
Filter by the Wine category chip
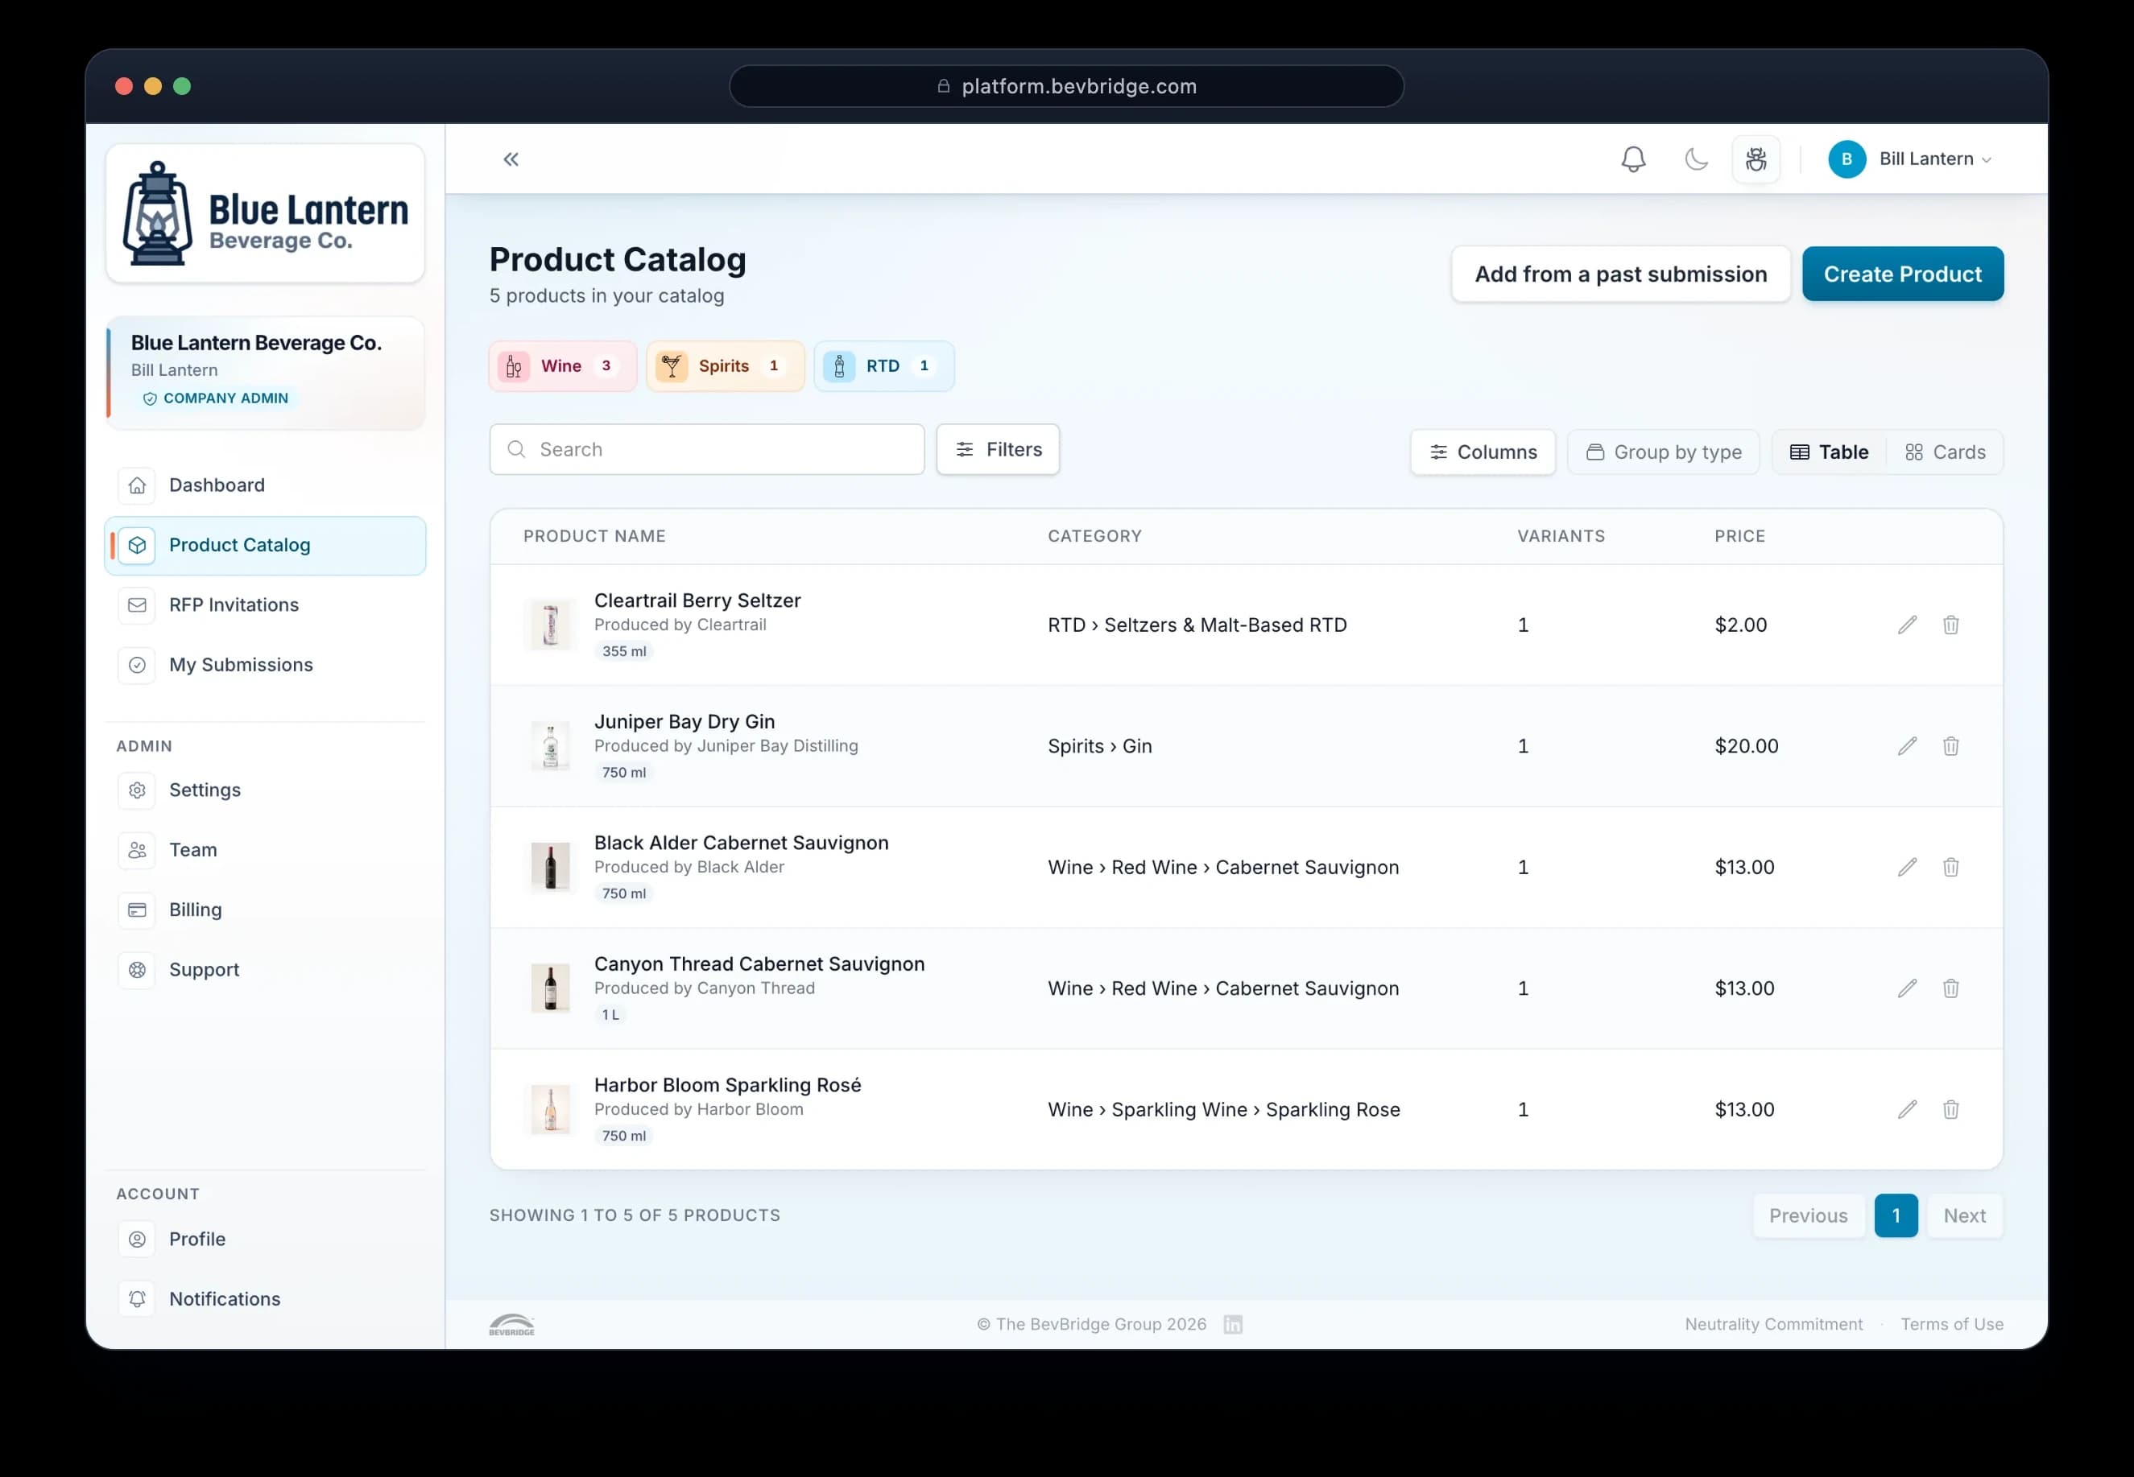click(x=562, y=365)
